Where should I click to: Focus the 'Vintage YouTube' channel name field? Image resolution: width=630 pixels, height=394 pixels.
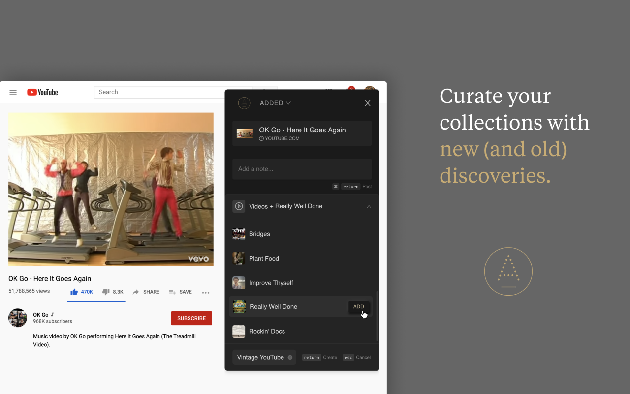coord(264,357)
